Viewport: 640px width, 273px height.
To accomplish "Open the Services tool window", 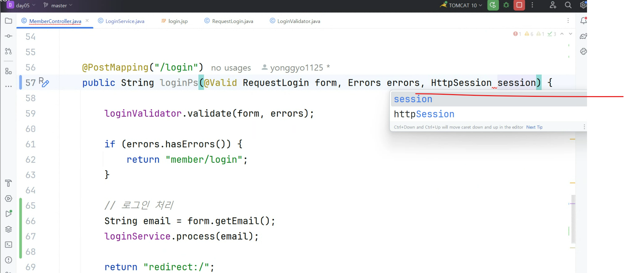I will (x=9, y=198).
